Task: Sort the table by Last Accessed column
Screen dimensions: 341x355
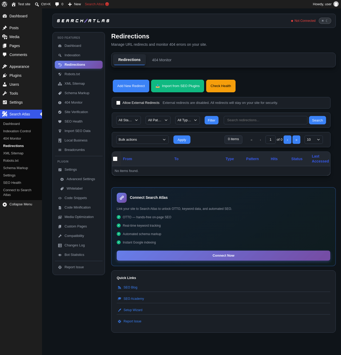Action: pos(320,159)
